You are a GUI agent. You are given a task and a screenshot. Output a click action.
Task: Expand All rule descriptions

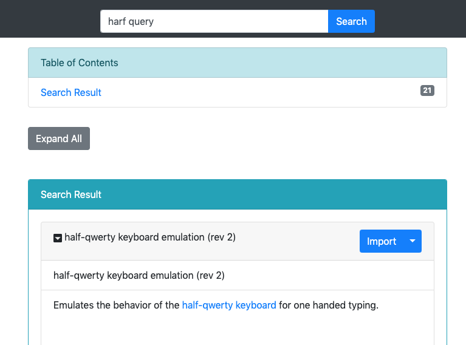point(59,138)
